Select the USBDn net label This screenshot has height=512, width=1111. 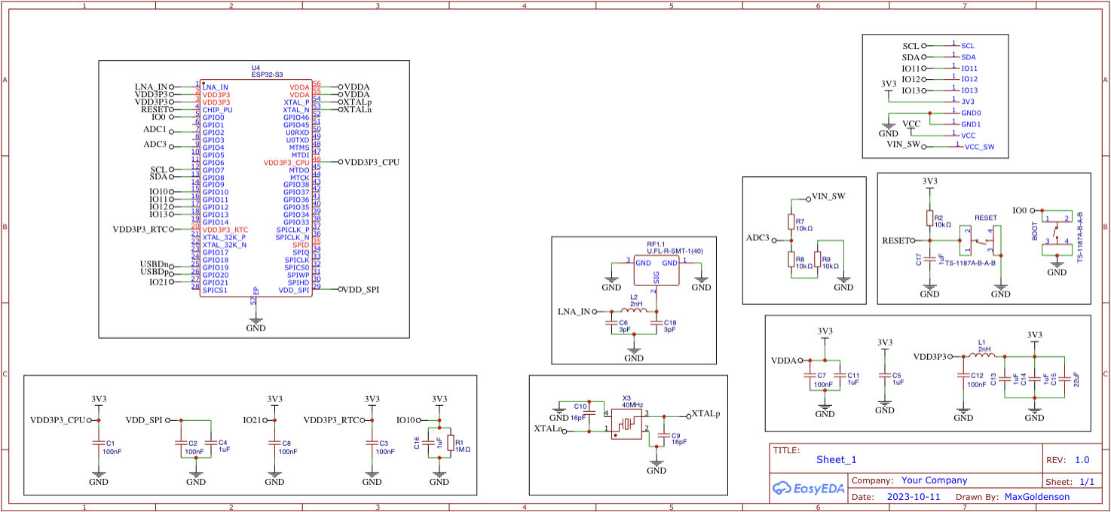[154, 264]
